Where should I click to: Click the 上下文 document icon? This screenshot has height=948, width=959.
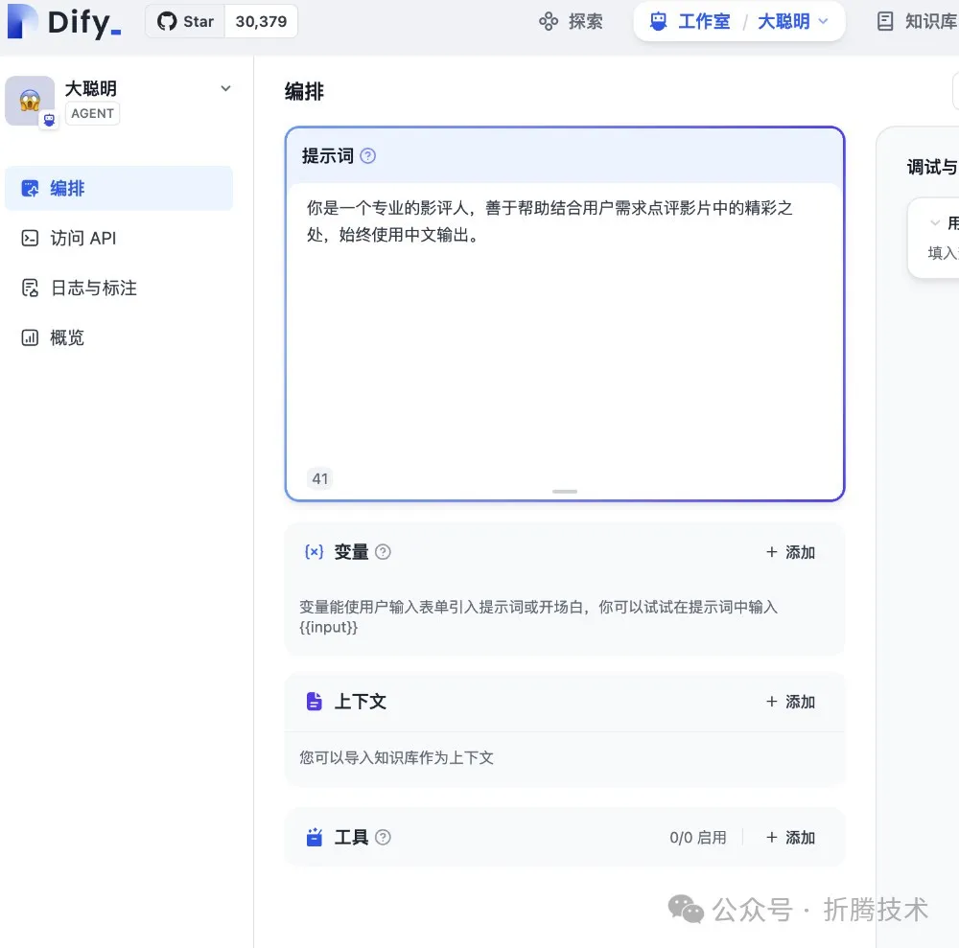315,701
